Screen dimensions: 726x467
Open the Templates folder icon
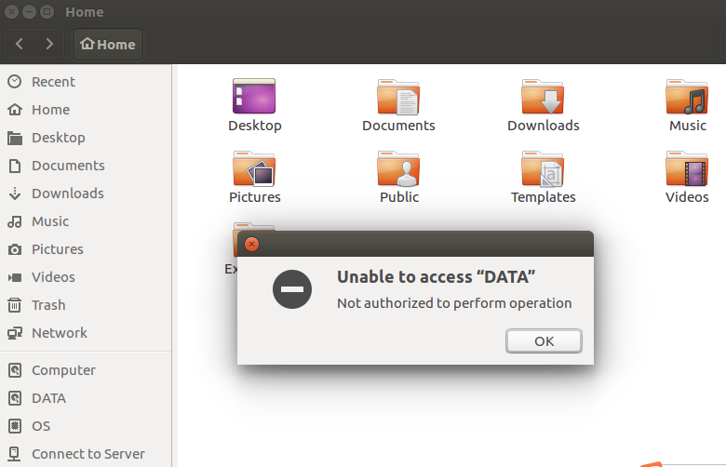pos(543,168)
